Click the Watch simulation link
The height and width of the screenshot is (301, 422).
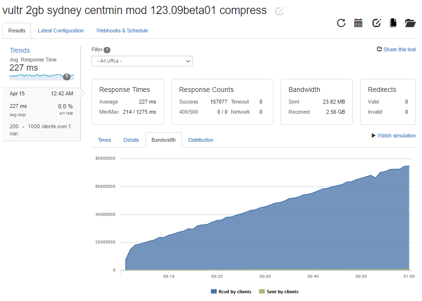[x=396, y=135]
